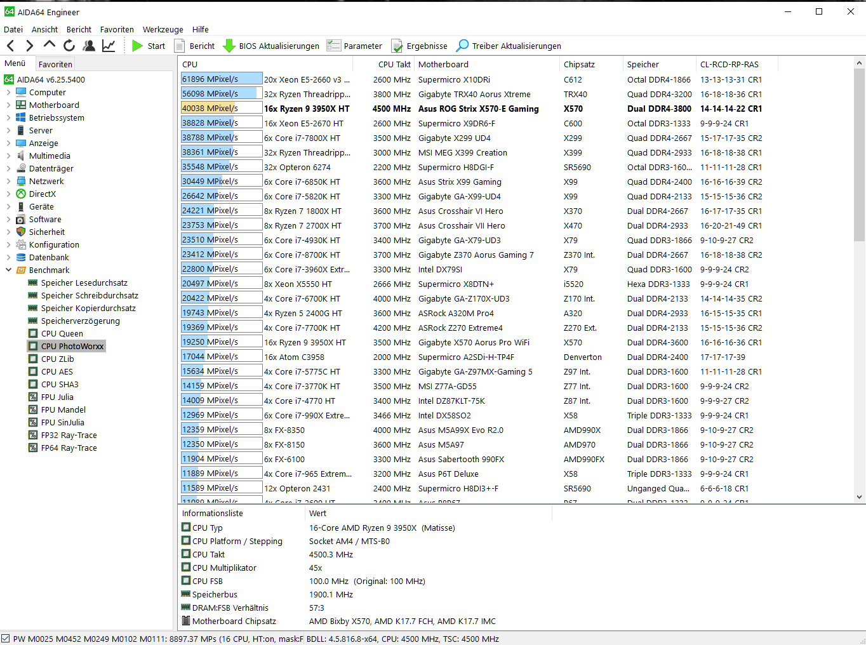866x645 pixels.
Task: Select the DirectX icon in tree
Action: [21, 194]
